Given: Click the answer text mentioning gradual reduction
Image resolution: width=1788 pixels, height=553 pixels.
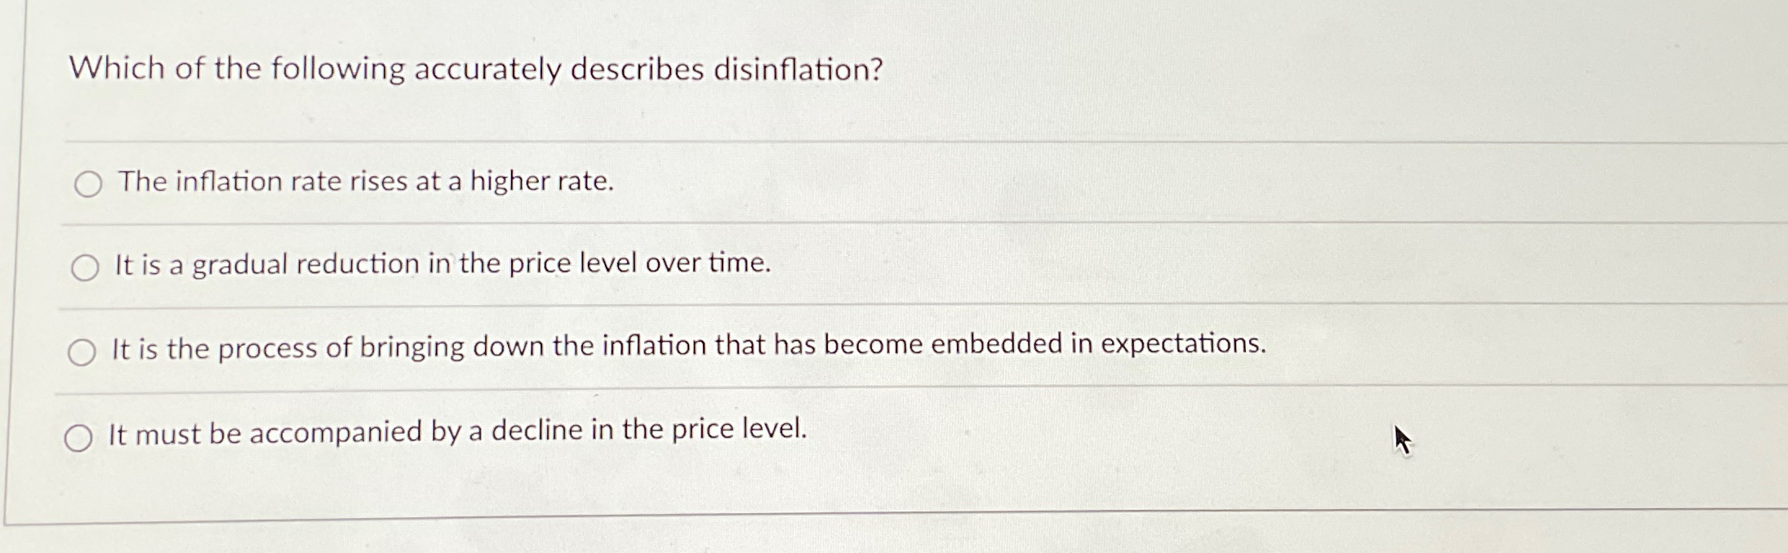Looking at the screenshot, I should coord(441,263).
